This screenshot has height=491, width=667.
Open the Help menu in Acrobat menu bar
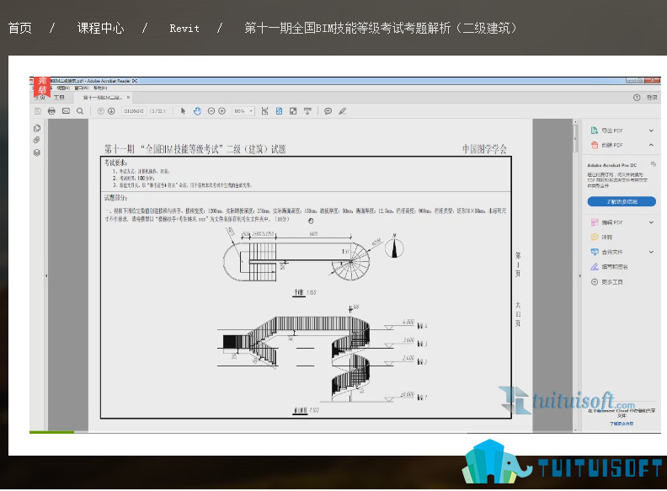[100, 88]
